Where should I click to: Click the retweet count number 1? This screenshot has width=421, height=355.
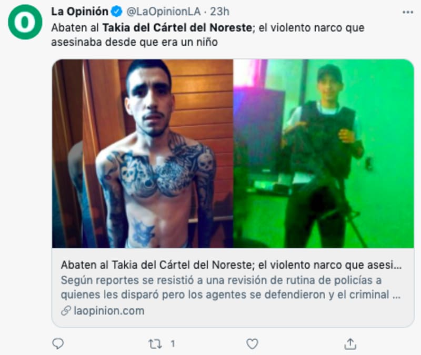point(173,344)
